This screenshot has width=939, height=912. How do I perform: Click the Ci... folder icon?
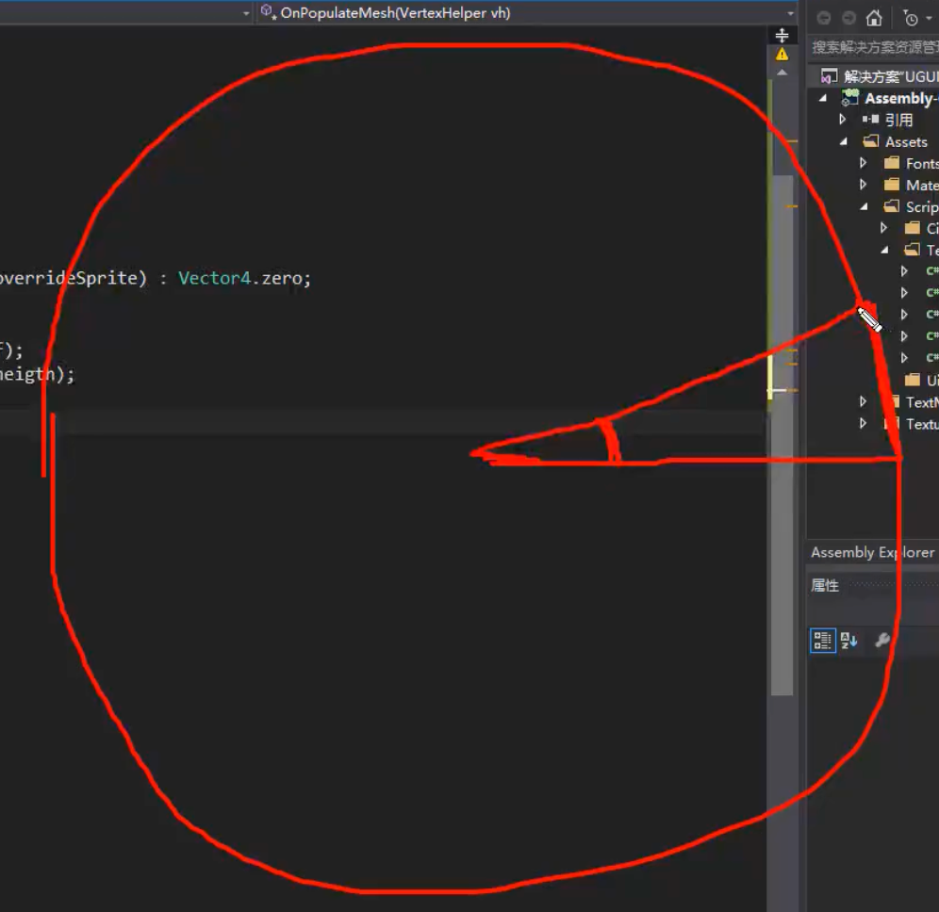[x=913, y=227]
